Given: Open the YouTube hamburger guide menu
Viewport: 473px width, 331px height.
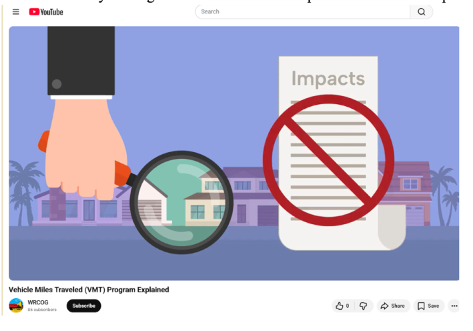Looking at the screenshot, I should 16,11.
